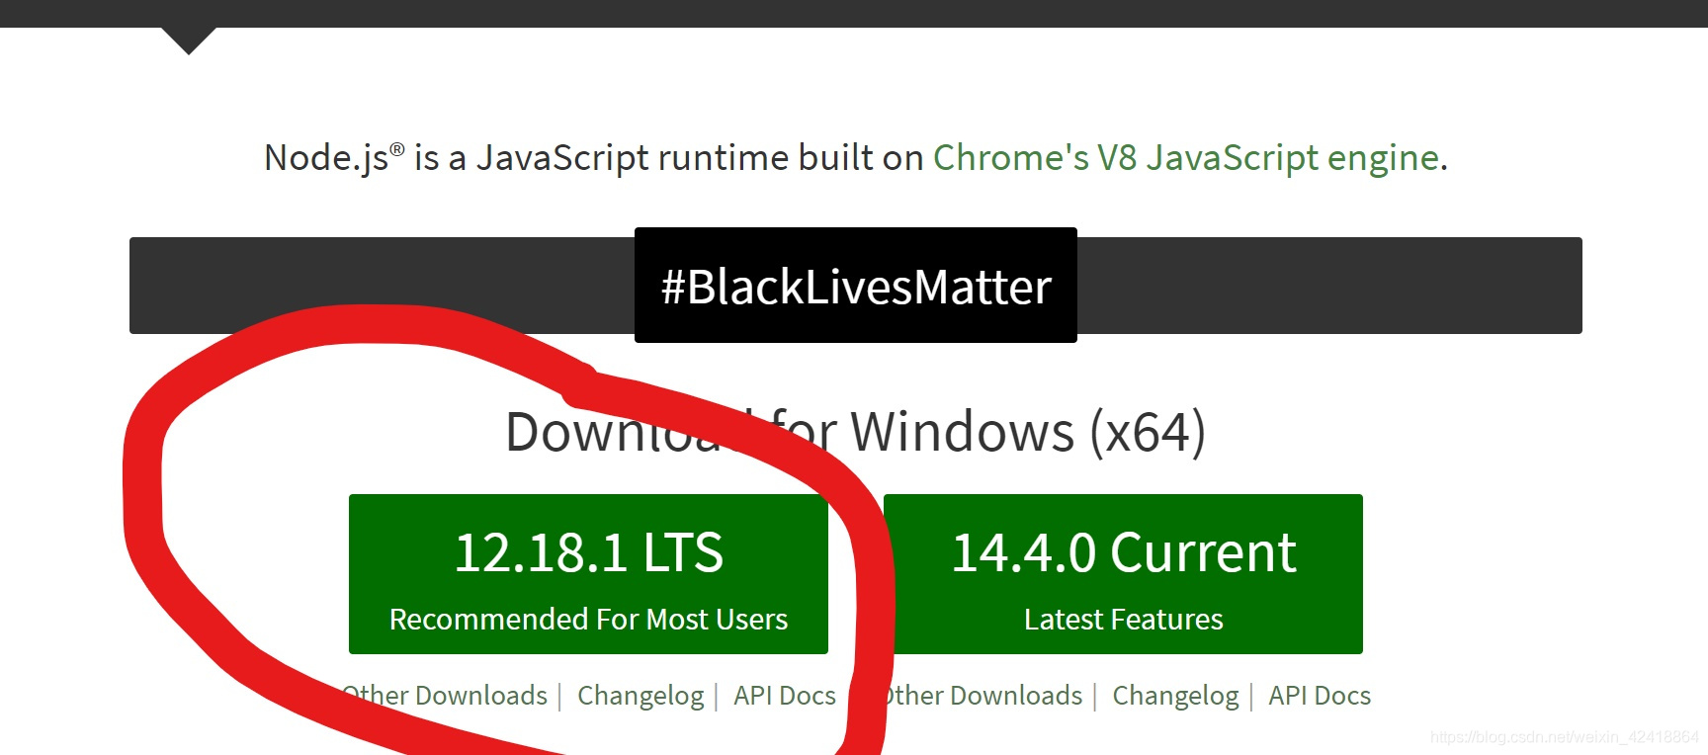Open API Docs for 12.18.1 LTS

785,696
